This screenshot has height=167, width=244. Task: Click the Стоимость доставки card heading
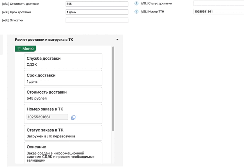click(47, 92)
